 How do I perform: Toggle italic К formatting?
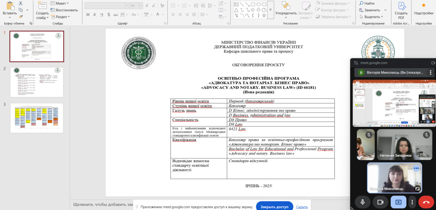point(95,15)
